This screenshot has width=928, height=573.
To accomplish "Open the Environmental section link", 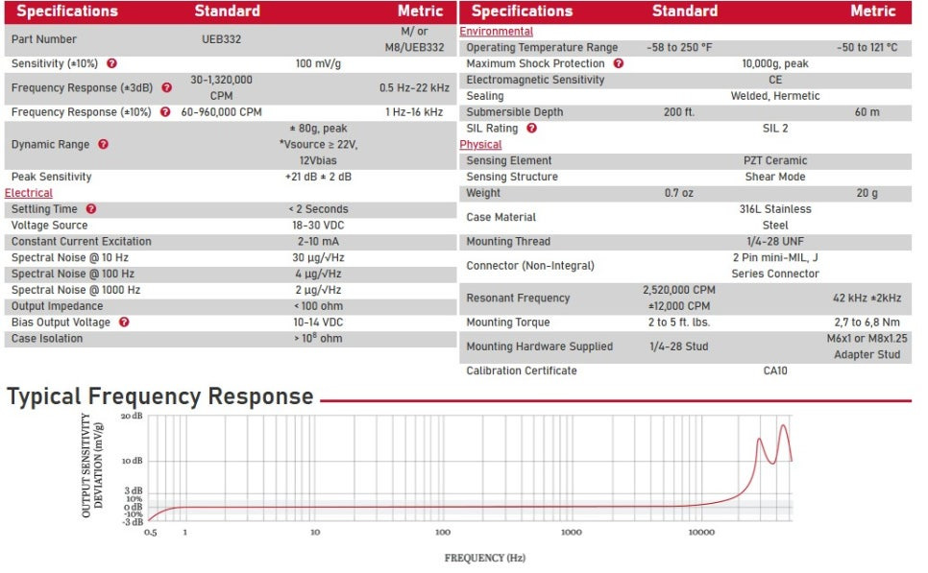I will (496, 32).
